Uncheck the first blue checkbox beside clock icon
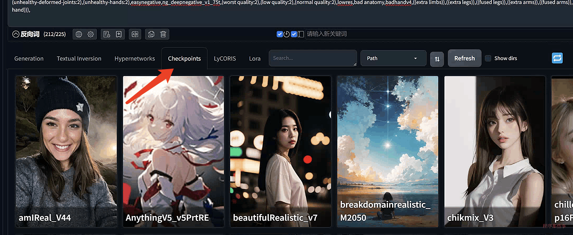Image resolution: width=573 pixels, height=235 pixels. [x=280, y=34]
